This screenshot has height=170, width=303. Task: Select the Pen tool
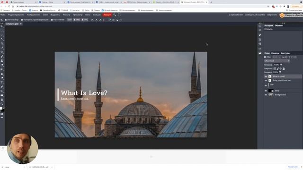click(x=2, y=87)
